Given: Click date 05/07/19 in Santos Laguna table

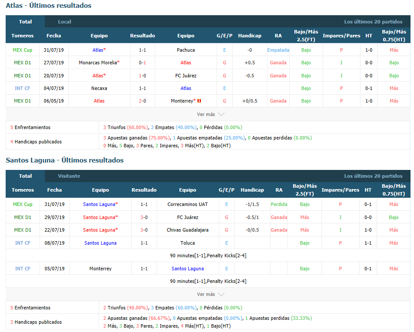Looking at the screenshot, I should click(x=54, y=269).
